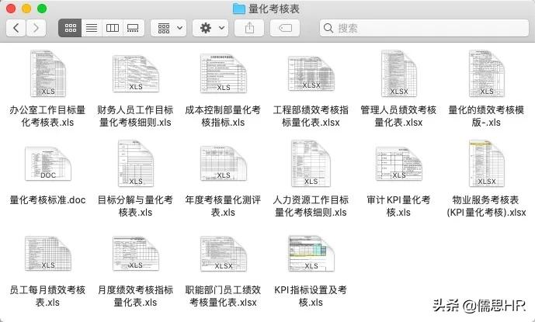The width and height of the screenshot is (535, 322).
Task: Select 物业服务考核表(KPI量化考核).xlsx file icon
Action: coord(487,164)
